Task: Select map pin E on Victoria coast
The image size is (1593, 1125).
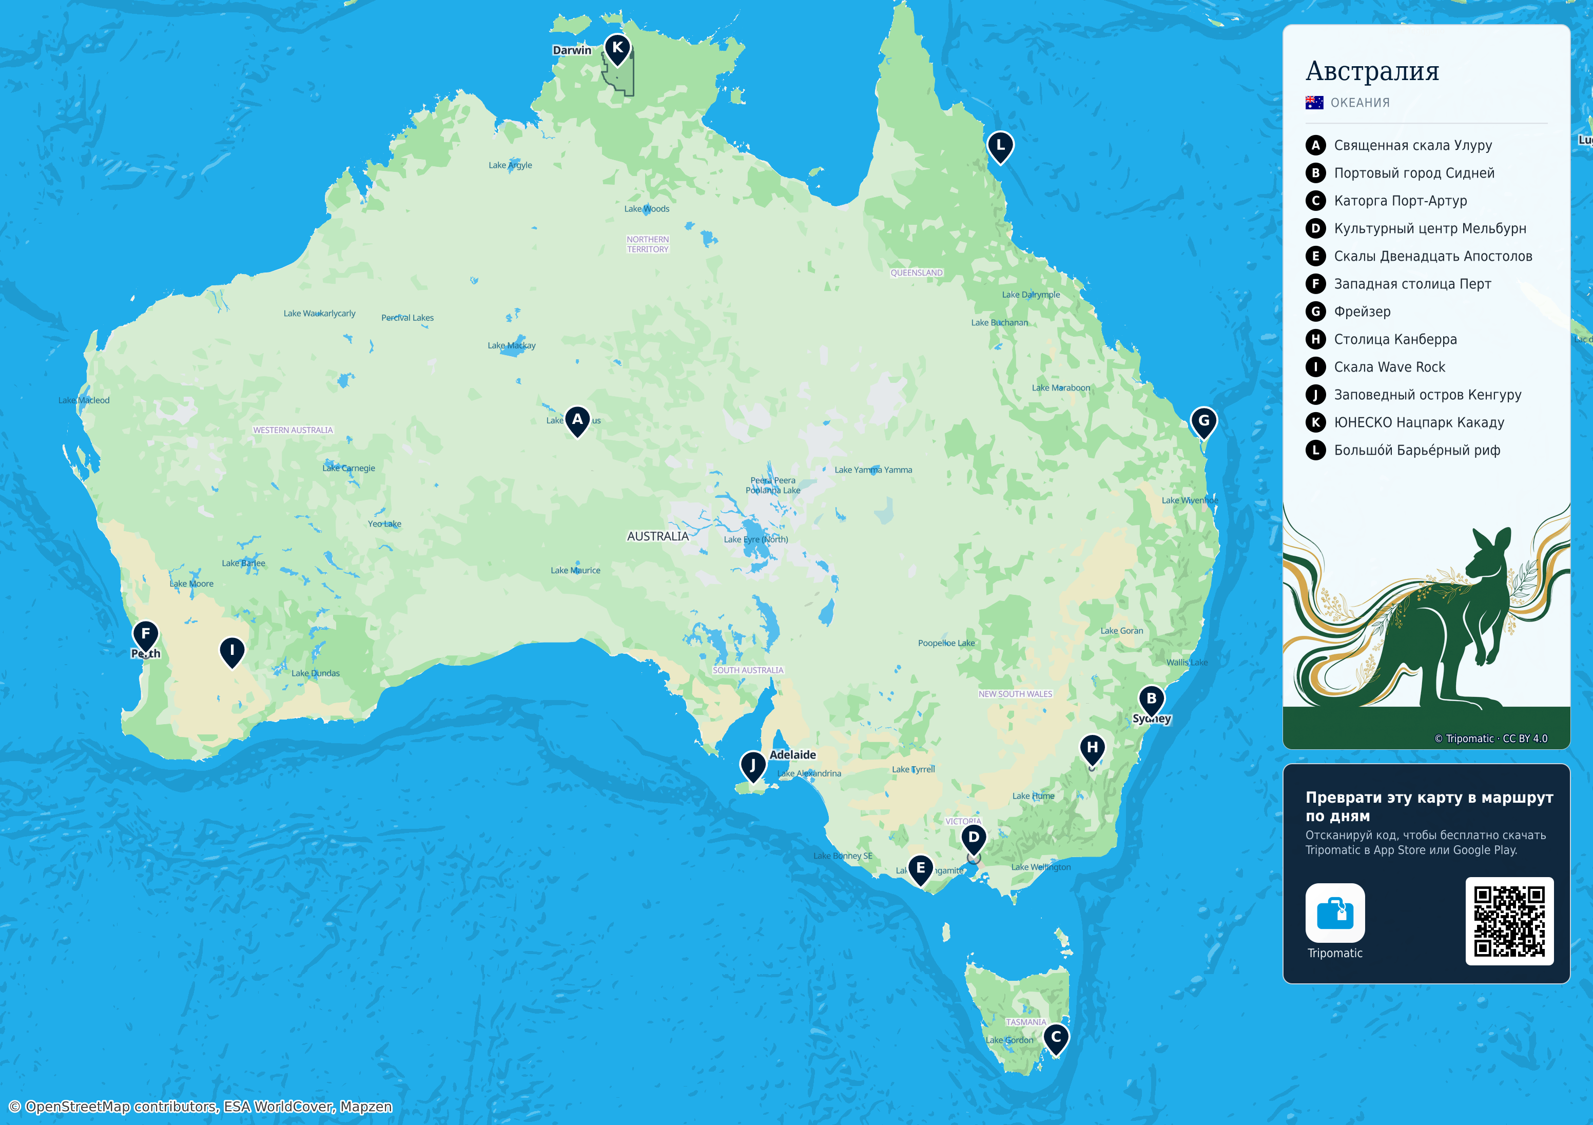Action: coord(920,869)
